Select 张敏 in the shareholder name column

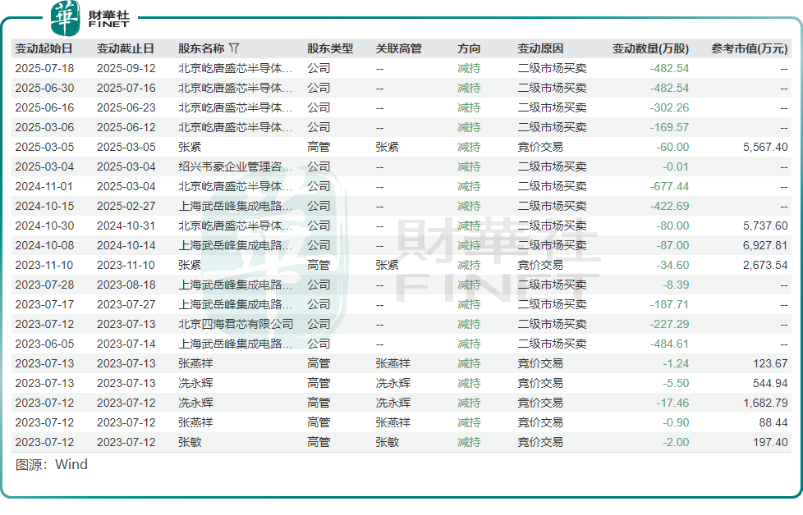pyautogui.click(x=190, y=442)
